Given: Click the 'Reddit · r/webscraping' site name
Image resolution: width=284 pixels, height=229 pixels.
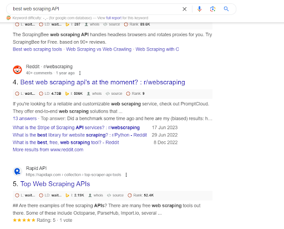Looking at the screenshot, I should tap(49, 67).
